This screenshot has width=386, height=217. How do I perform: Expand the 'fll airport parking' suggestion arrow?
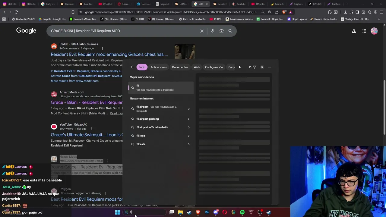coord(189,119)
